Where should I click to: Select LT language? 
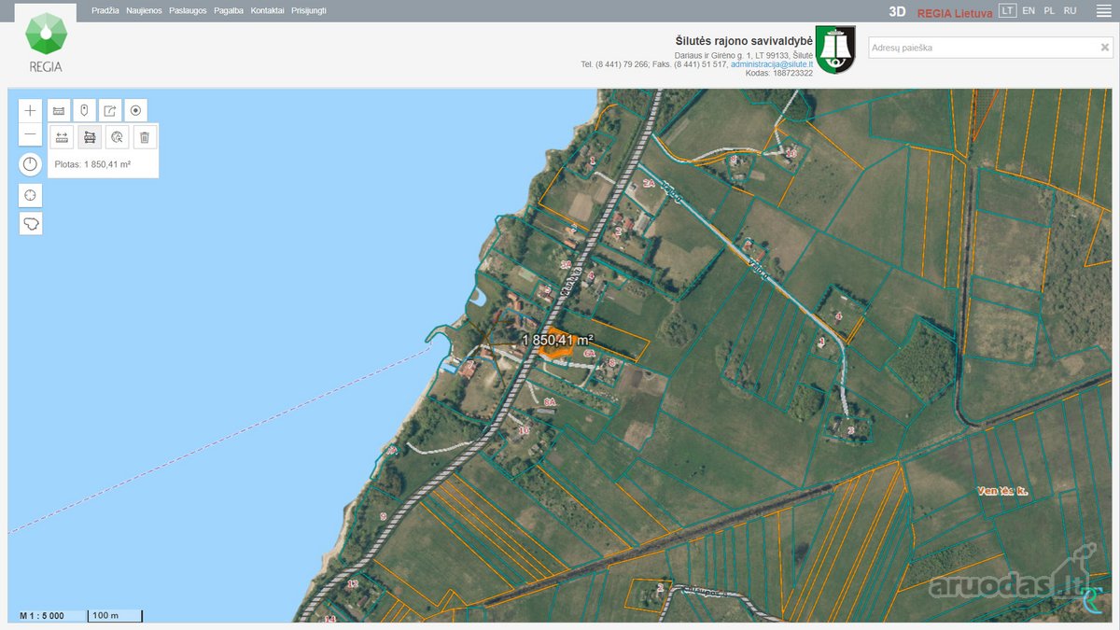pos(1007,11)
